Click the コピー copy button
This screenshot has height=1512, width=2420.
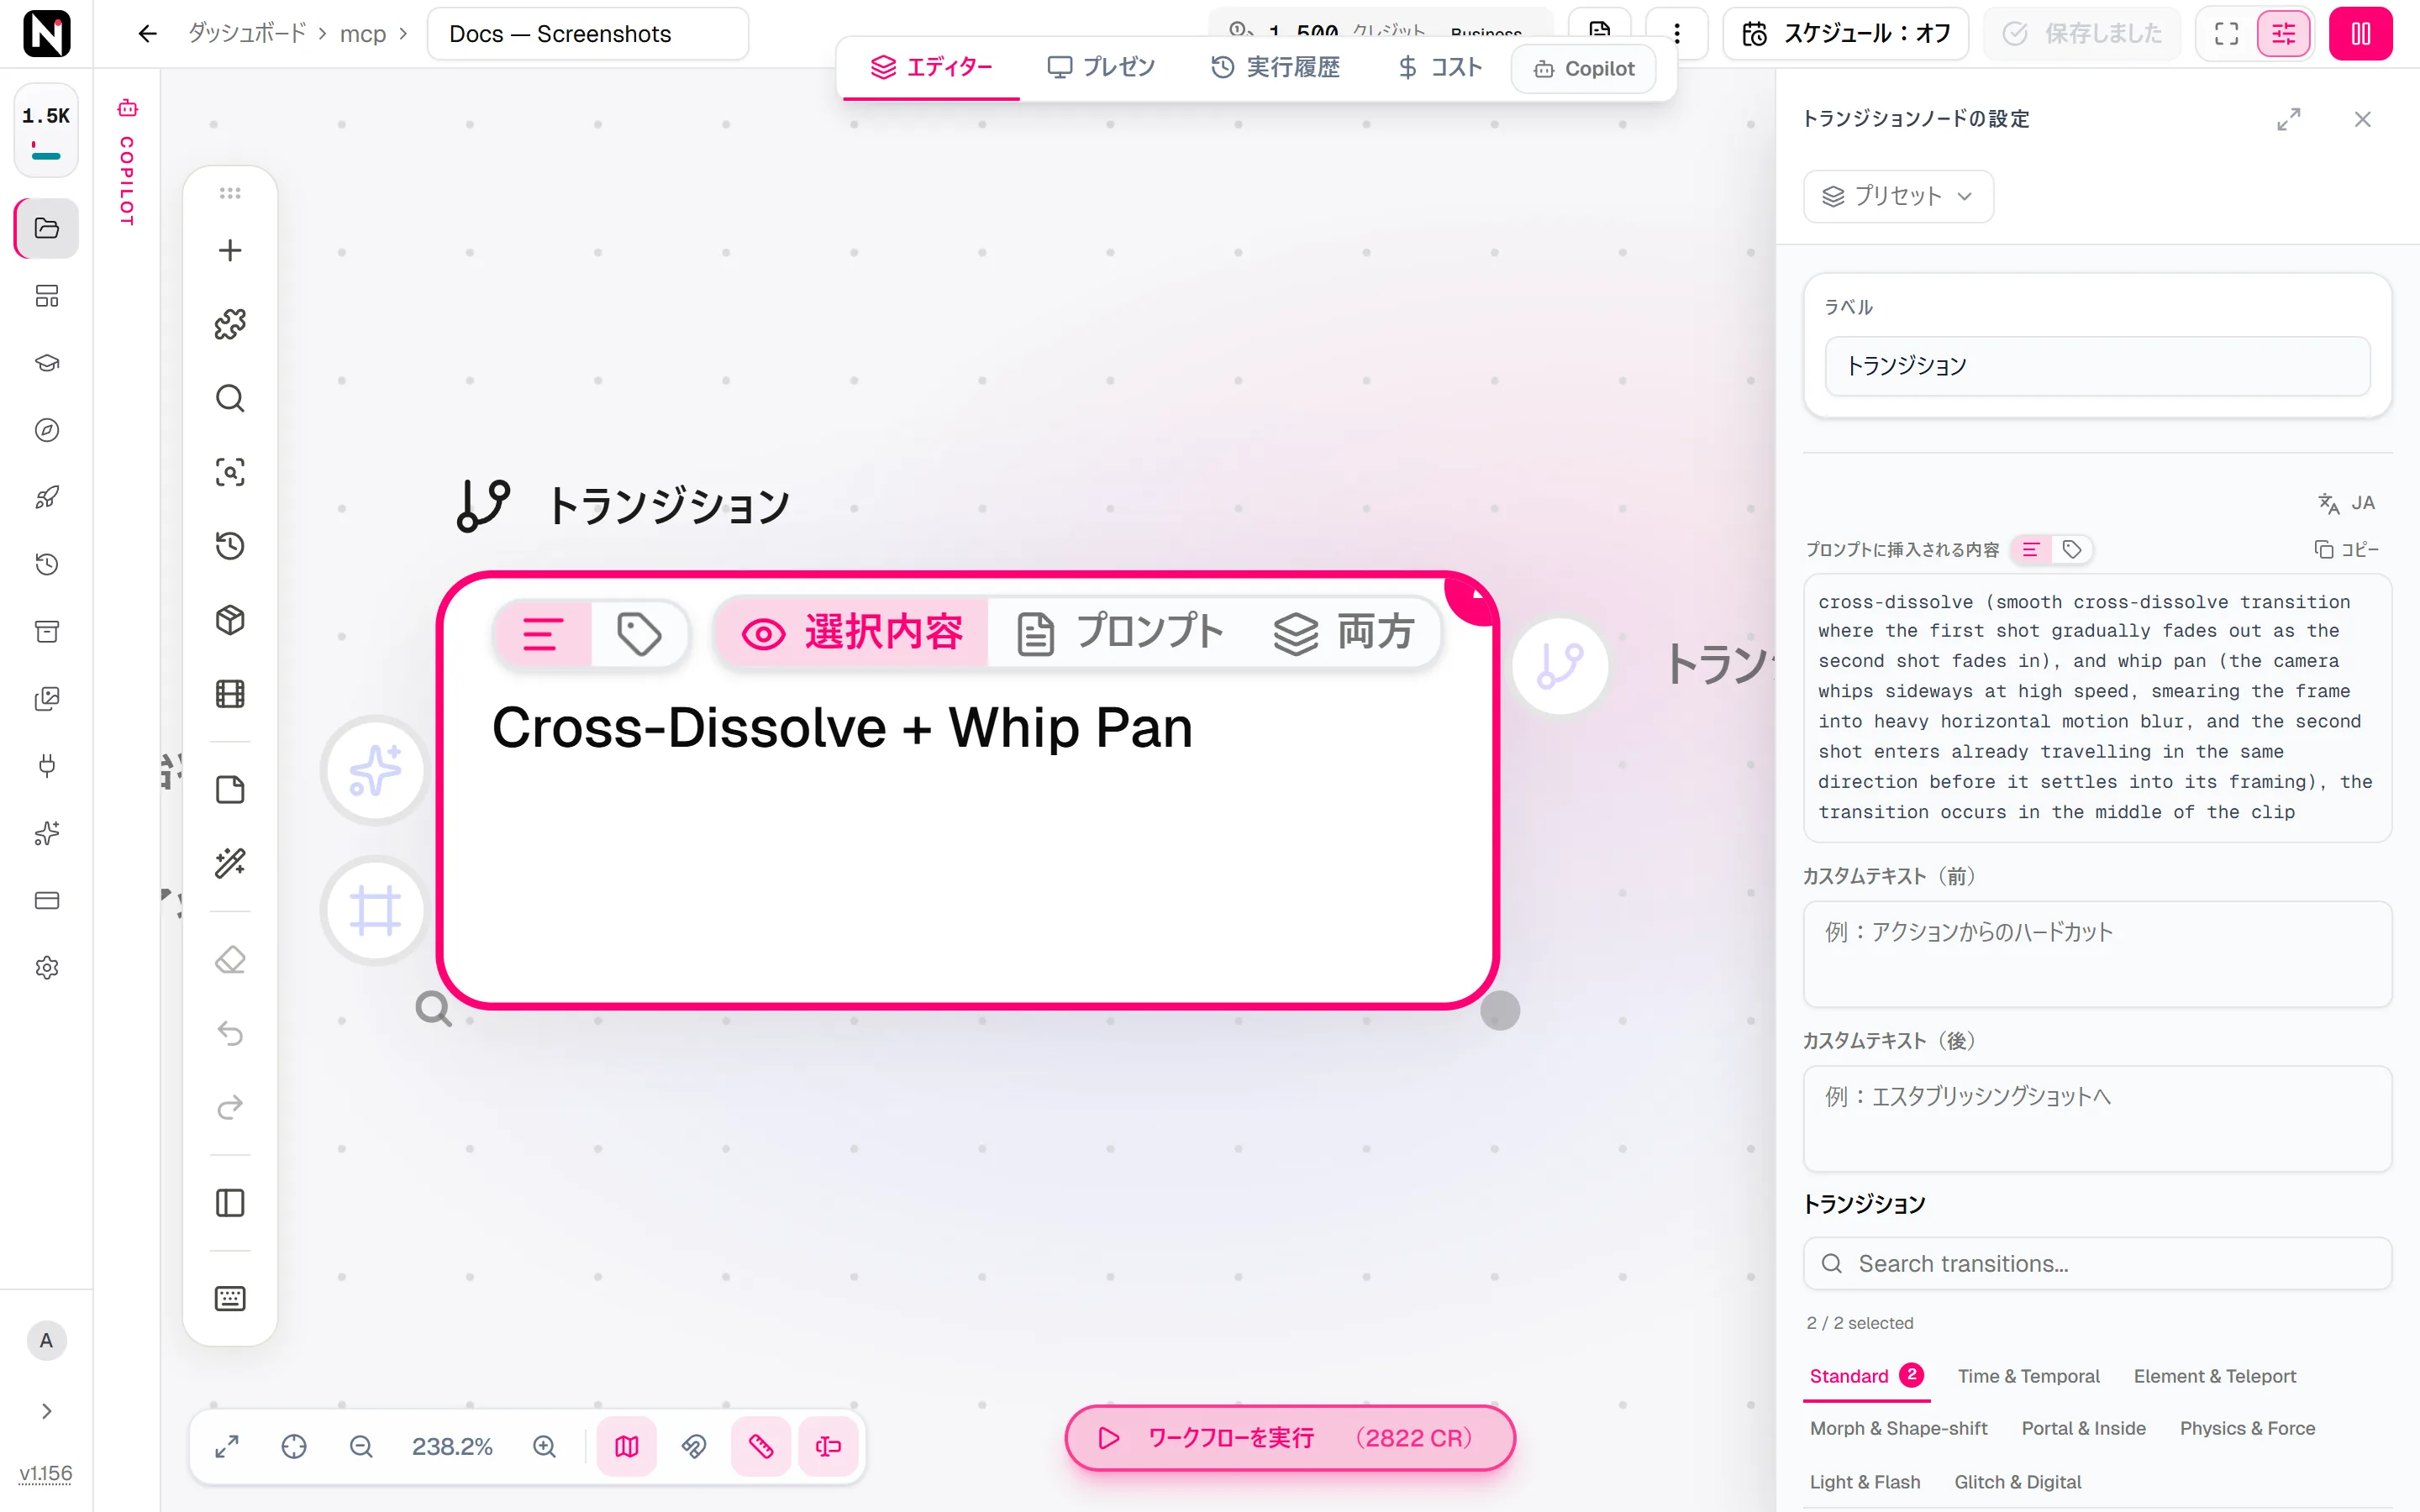coord(2346,549)
